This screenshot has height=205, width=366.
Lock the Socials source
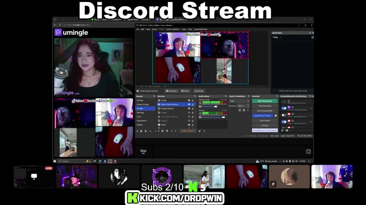click(192, 100)
